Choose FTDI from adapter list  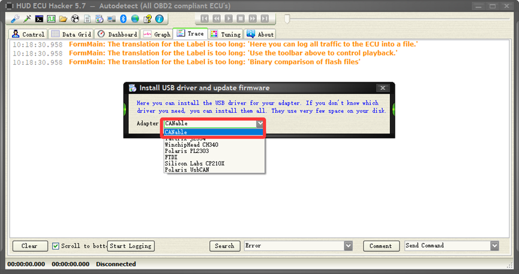(214, 157)
